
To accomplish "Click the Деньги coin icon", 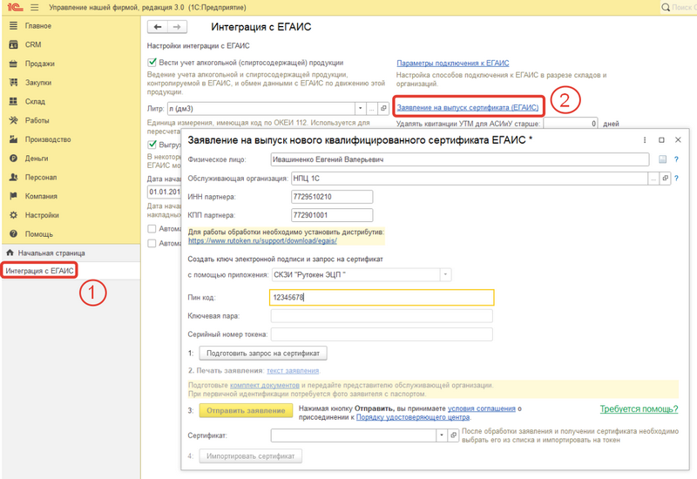I will pos(13,159).
